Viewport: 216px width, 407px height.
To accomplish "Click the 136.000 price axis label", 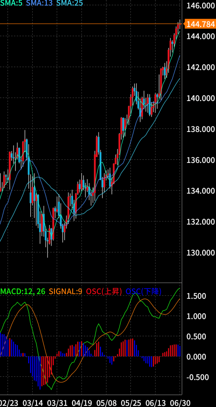I will click(x=201, y=160).
